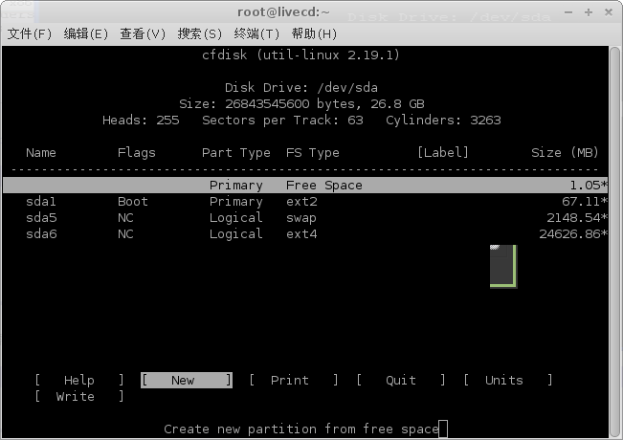This screenshot has height=440, width=623.
Task: Click the sda1 partition name
Action: tap(41, 202)
